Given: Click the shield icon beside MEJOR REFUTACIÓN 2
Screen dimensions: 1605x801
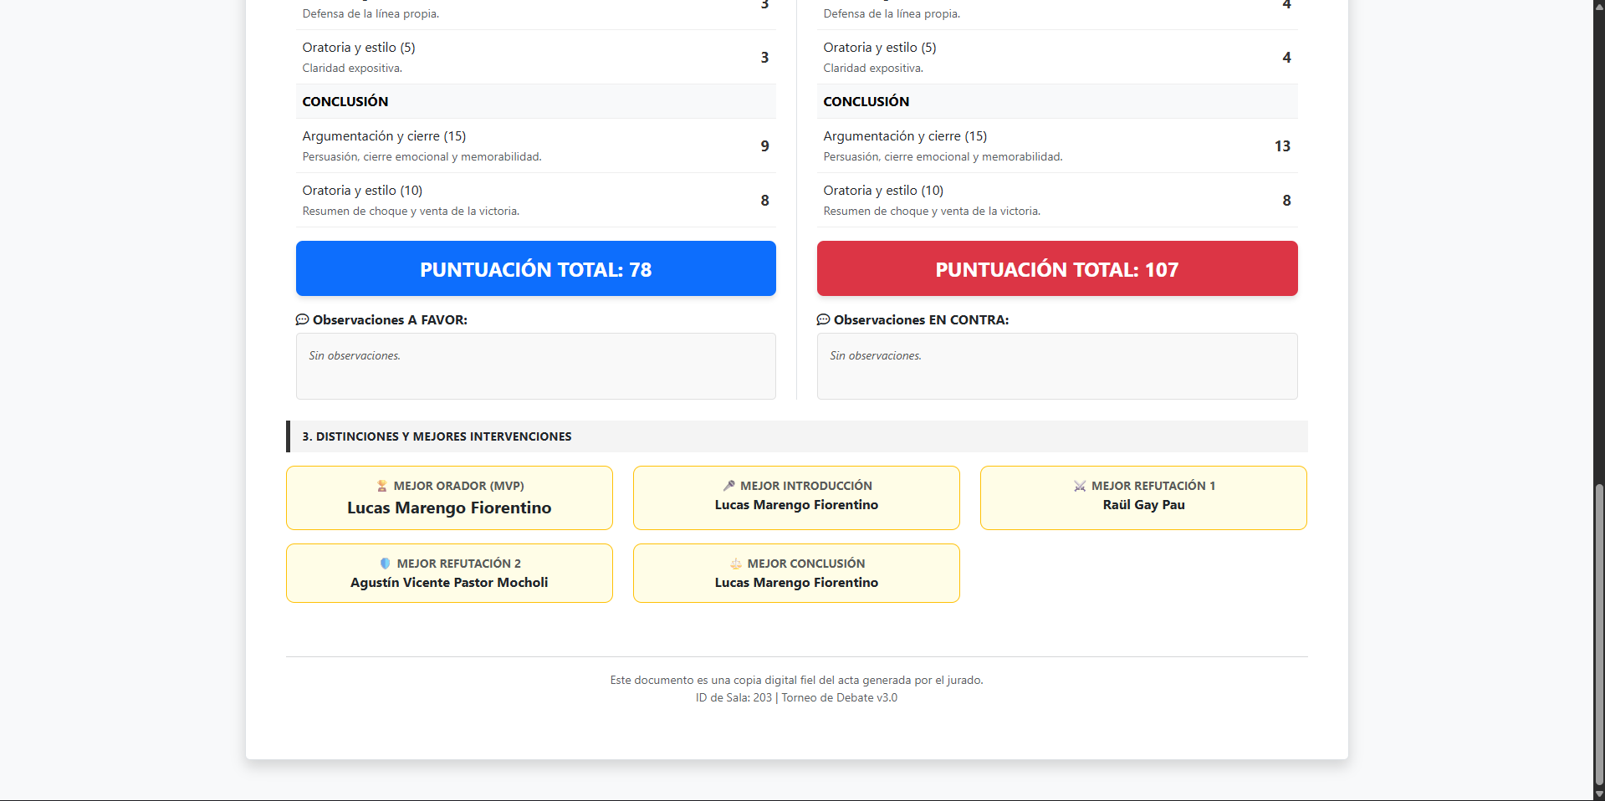Looking at the screenshot, I should [x=386, y=564].
